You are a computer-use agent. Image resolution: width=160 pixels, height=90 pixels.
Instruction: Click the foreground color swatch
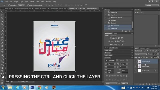[x=1, y=76]
